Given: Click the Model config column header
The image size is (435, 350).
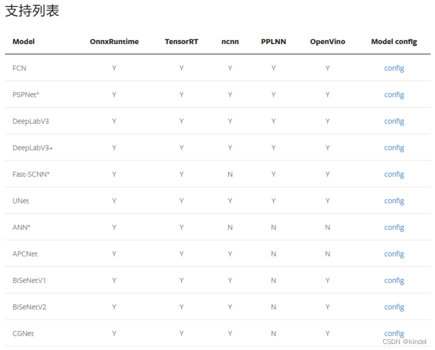Looking at the screenshot, I should tap(394, 42).
